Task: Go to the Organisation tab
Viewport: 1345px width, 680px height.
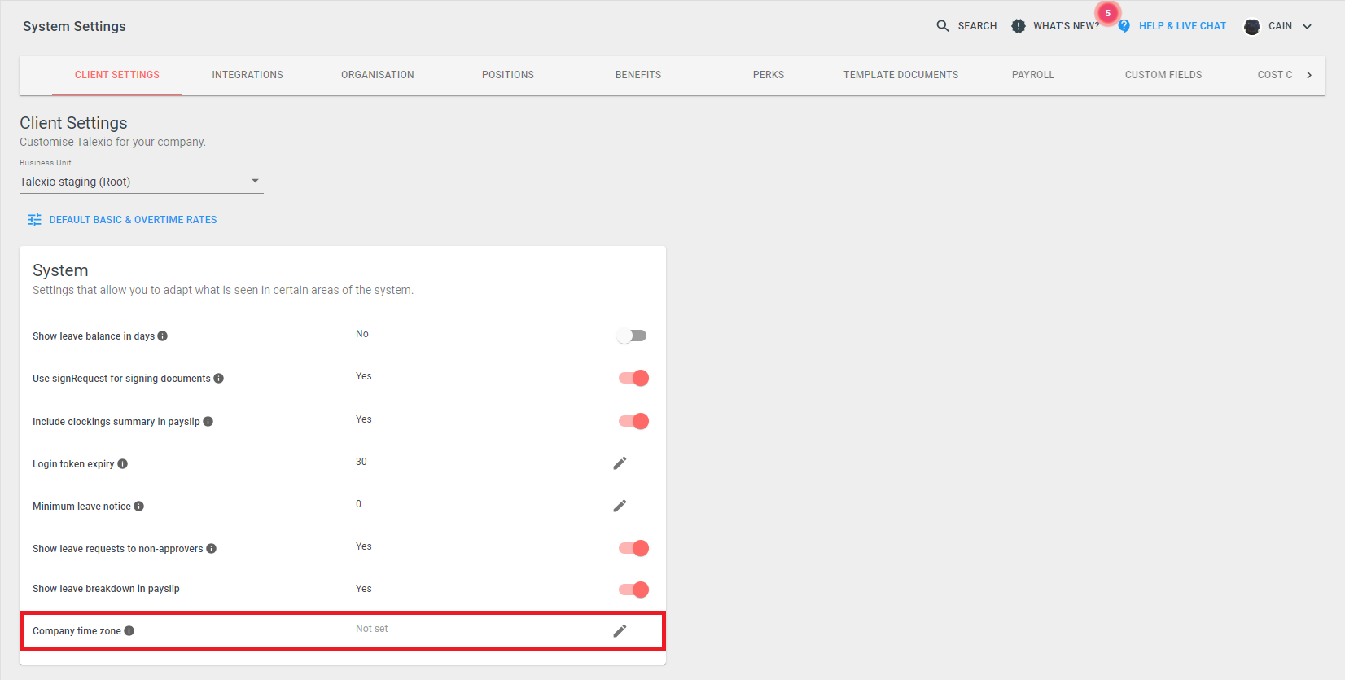Action: pyautogui.click(x=378, y=75)
